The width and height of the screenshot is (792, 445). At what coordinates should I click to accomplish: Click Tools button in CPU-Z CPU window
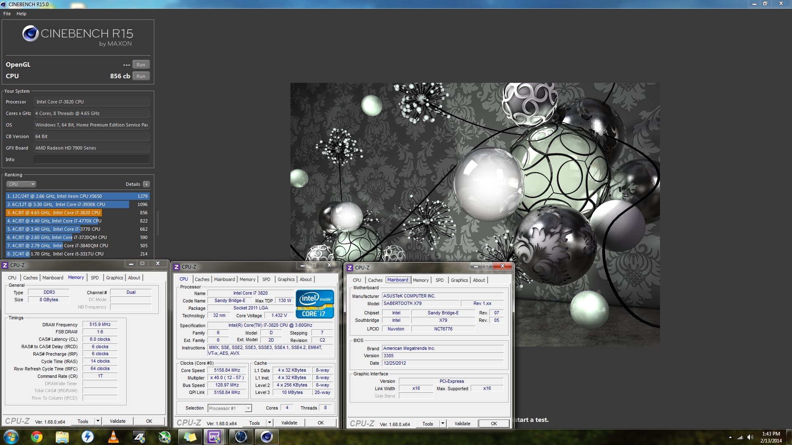pyautogui.click(x=255, y=423)
